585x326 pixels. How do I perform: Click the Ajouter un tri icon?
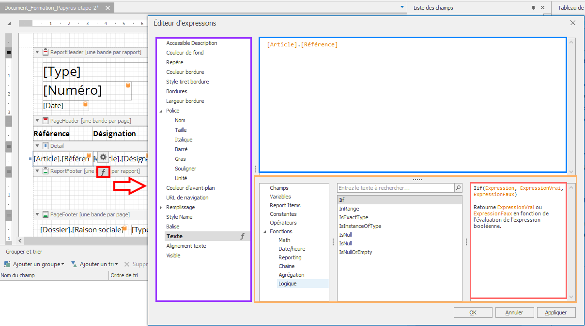(x=74, y=264)
